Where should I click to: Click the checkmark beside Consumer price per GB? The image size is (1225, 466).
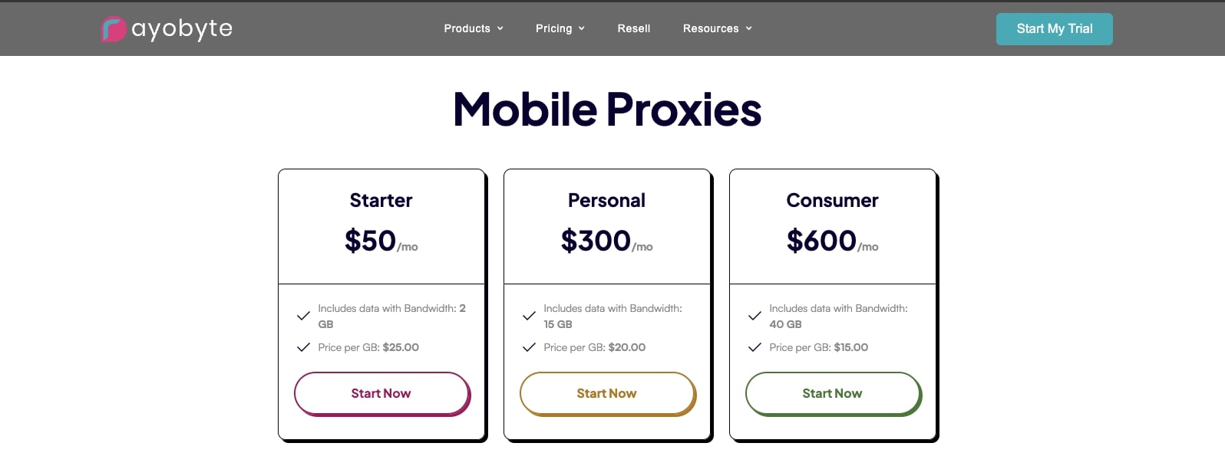(x=754, y=346)
